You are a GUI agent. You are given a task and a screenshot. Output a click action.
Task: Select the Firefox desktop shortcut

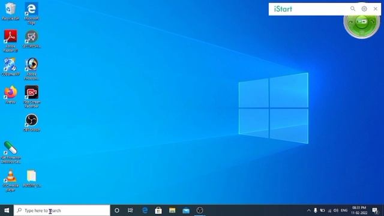(x=10, y=95)
